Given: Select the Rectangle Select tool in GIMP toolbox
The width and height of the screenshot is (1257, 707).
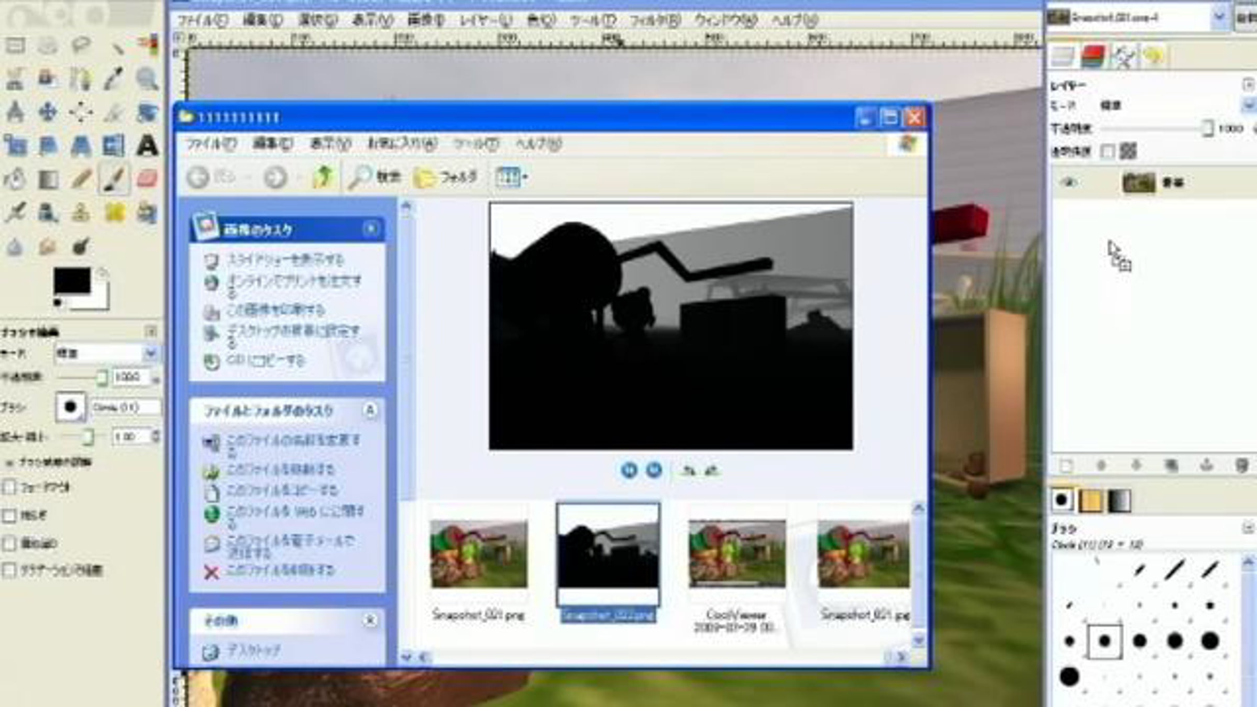Looking at the screenshot, I should click(15, 46).
